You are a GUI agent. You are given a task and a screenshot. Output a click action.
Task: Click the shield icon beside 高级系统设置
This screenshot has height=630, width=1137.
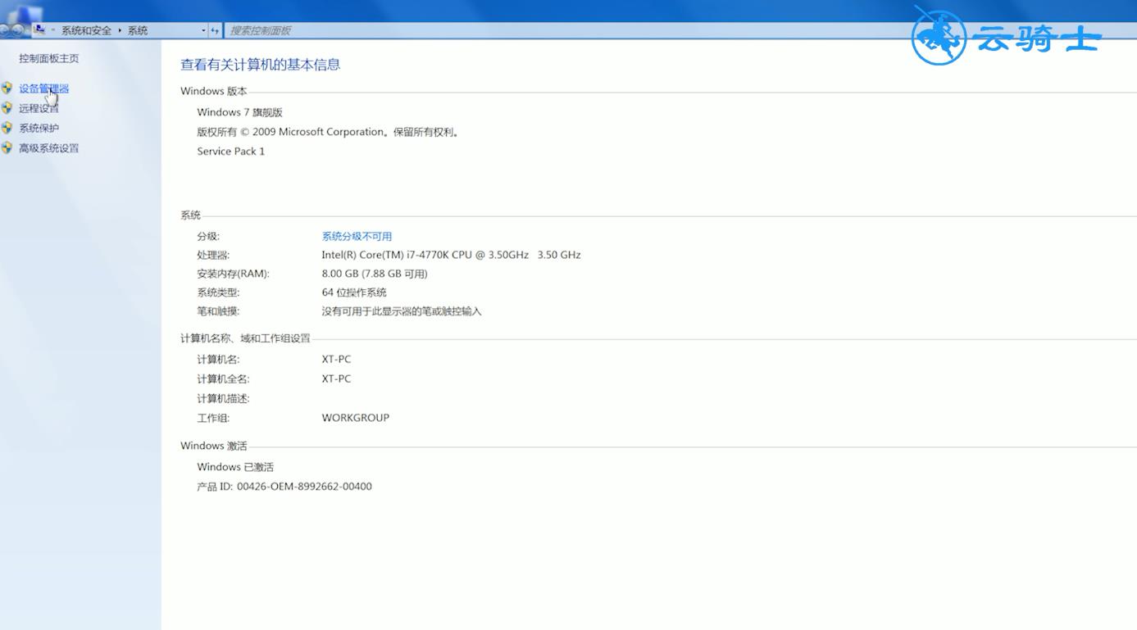7,148
